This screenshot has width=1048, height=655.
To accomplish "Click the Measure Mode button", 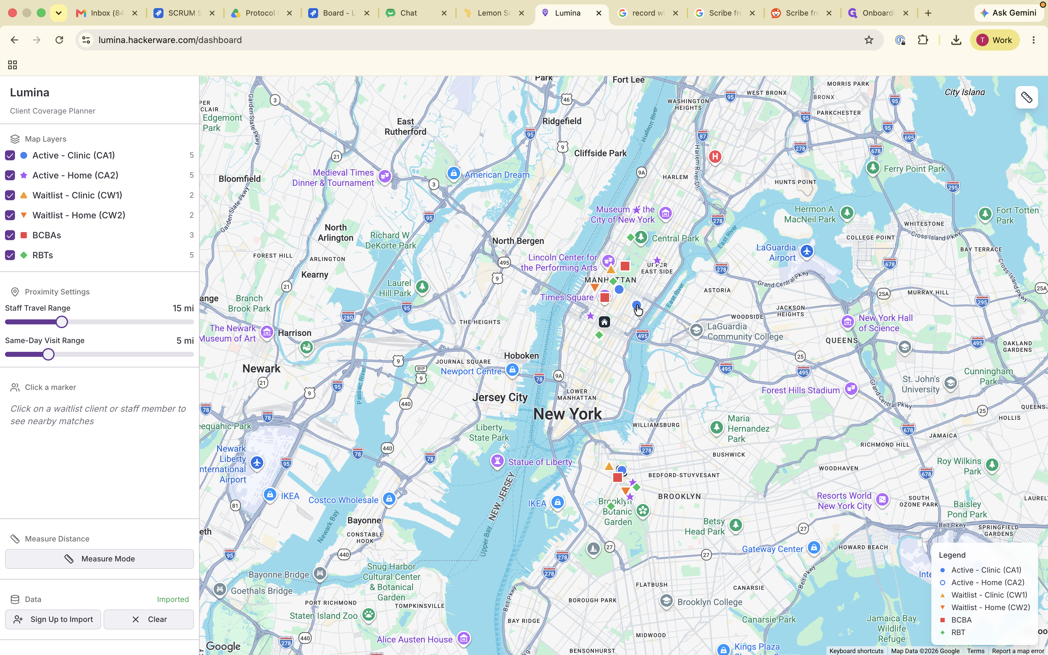I will 99,559.
